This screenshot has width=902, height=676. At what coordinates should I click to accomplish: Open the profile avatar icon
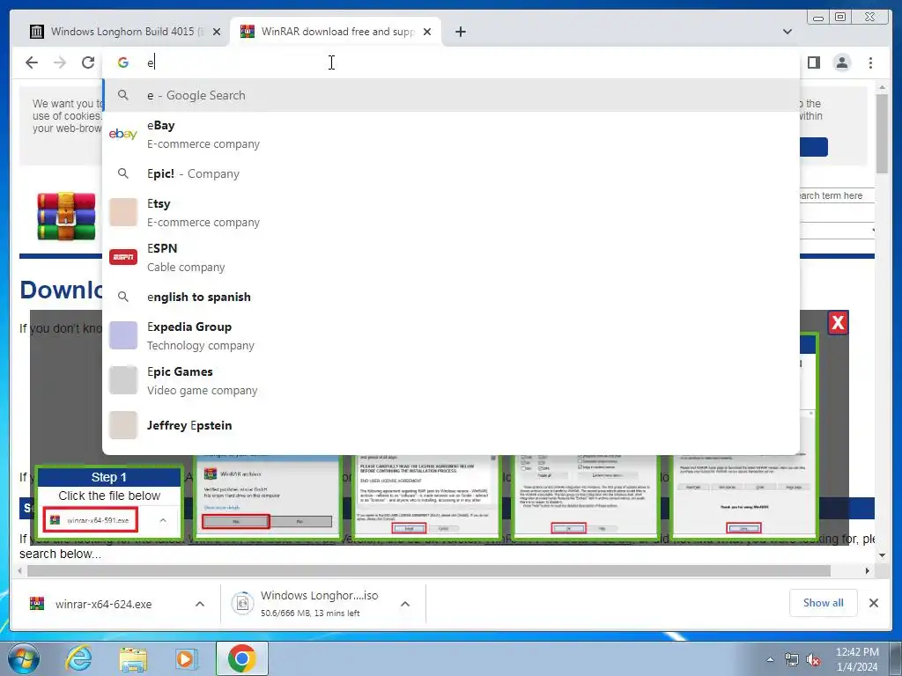click(841, 62)
